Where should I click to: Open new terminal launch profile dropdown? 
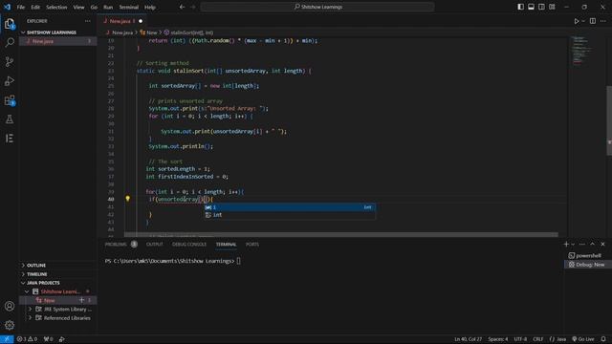pyautogui.click(x=573, y=245)
